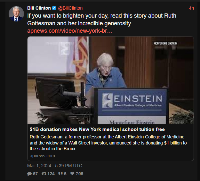Open the @BillClinton handle link
200x181 pixels.
(x=70, y=8)
